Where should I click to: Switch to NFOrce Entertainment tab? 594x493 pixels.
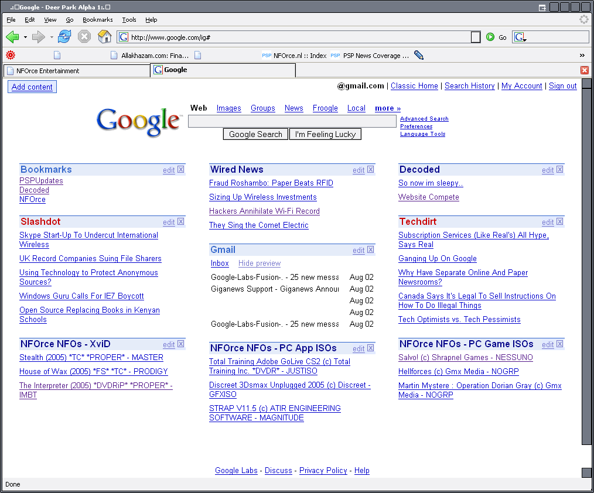76,70
